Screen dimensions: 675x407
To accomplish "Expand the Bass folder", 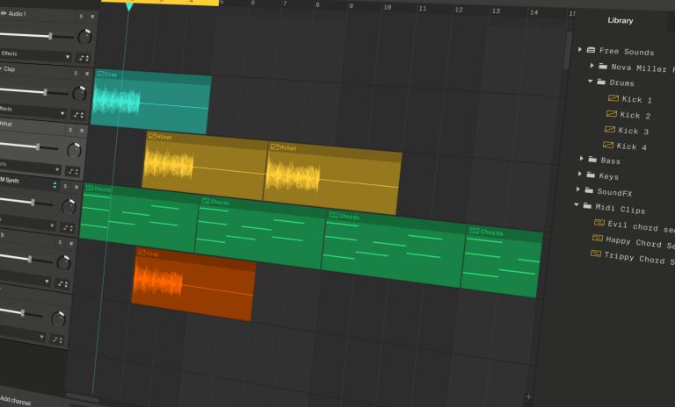I will (x=582, y=159).
